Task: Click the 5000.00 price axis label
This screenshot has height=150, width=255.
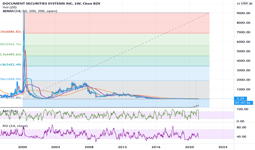Action: [244, 51]
